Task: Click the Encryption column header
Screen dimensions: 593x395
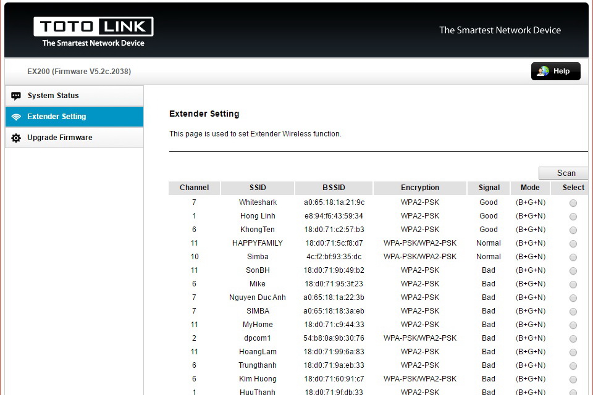Action: 419,188
